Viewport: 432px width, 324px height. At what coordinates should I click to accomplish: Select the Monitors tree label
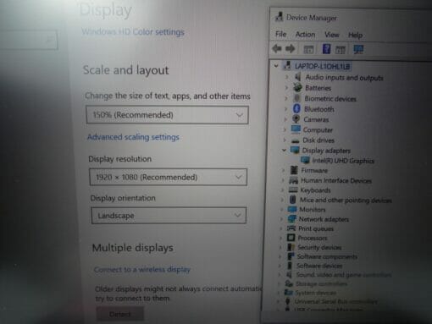coord(313,210)
